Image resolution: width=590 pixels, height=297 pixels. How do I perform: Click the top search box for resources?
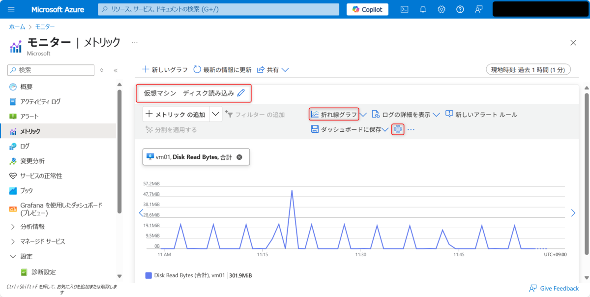[219, 9]
